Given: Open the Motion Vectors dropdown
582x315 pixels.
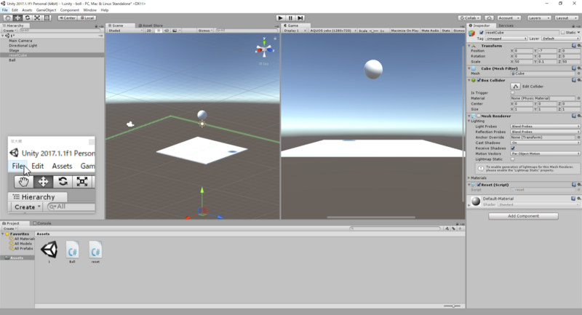Looking at the screenshot, I should click(545, 153).
